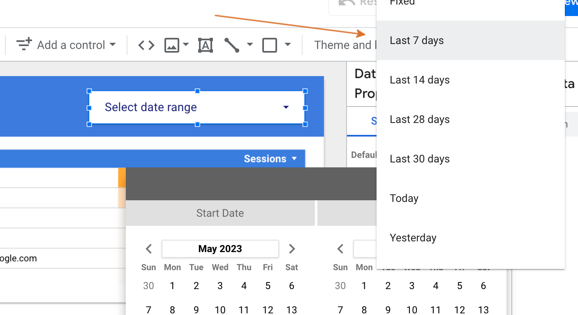
Task: Select the Yesterday date option
Action: point(413,238)
